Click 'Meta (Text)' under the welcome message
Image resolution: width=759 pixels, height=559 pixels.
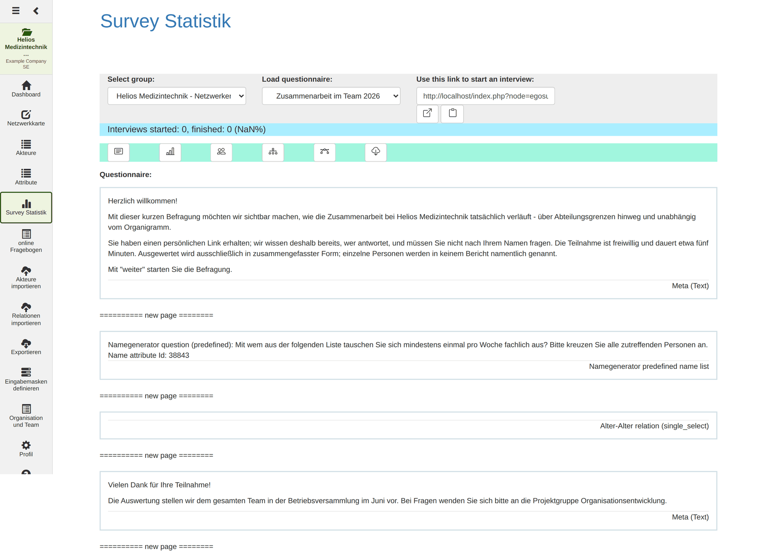pos(690,286)
